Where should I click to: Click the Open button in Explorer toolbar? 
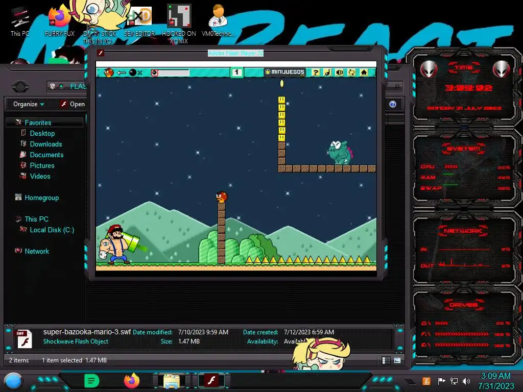[73, 104]
